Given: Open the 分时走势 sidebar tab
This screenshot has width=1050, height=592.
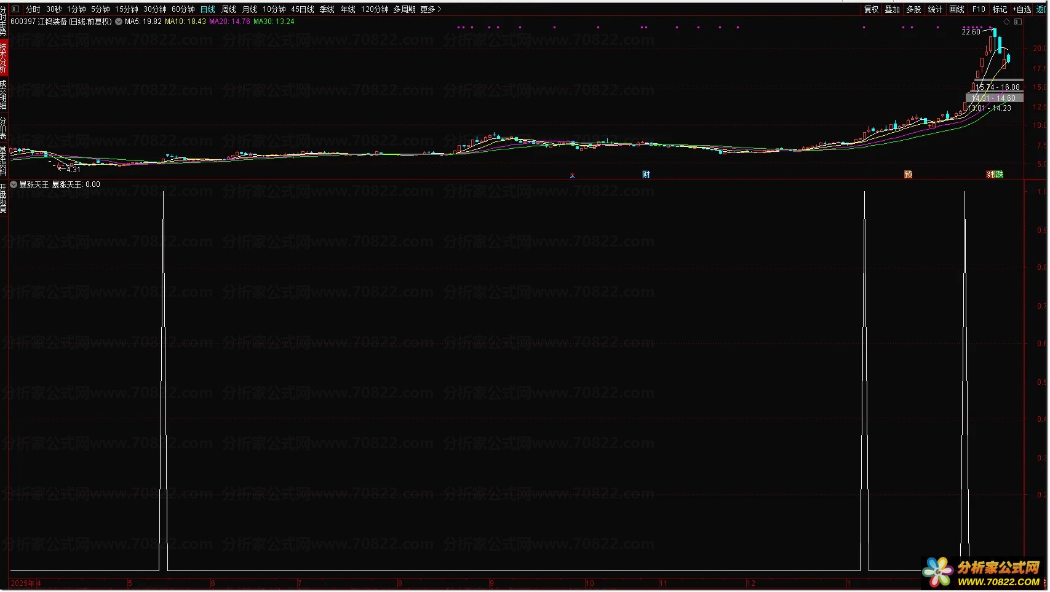Looking at the screenshot, I should [4, 21].
